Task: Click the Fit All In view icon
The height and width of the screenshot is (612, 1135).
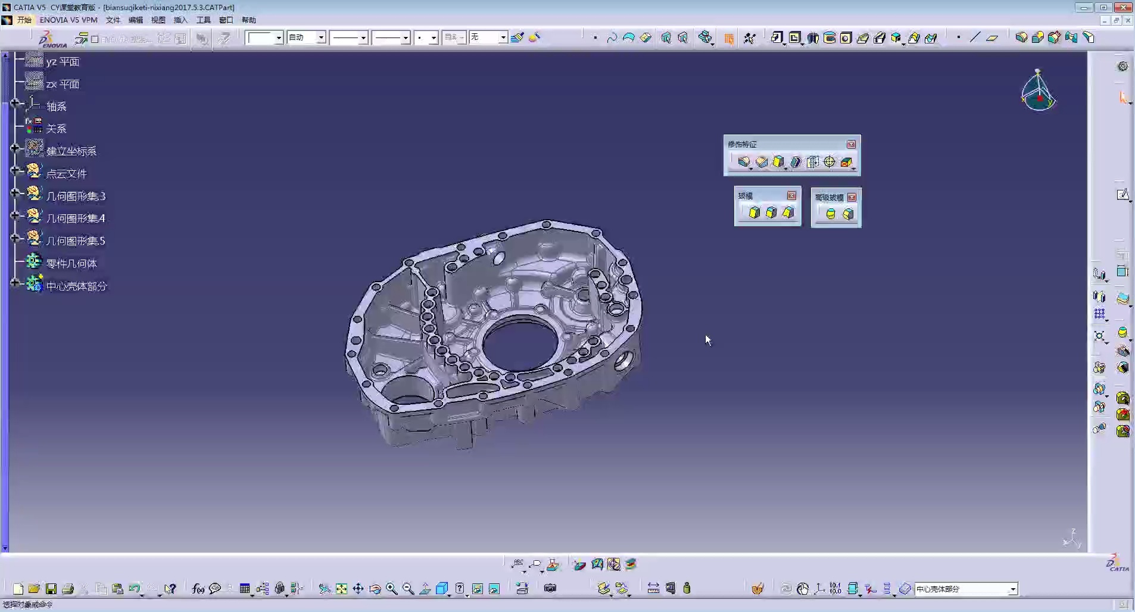Action: point(341,589)
